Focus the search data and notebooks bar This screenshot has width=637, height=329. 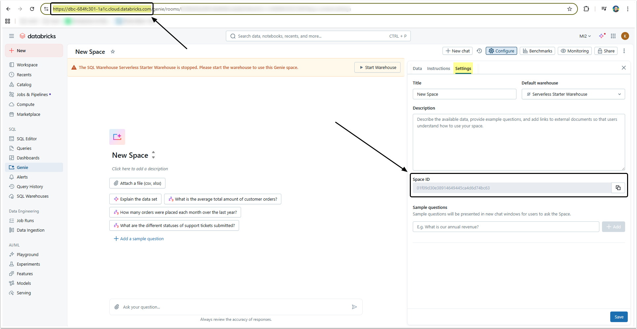pyautogui.click(x=318, y=36)
